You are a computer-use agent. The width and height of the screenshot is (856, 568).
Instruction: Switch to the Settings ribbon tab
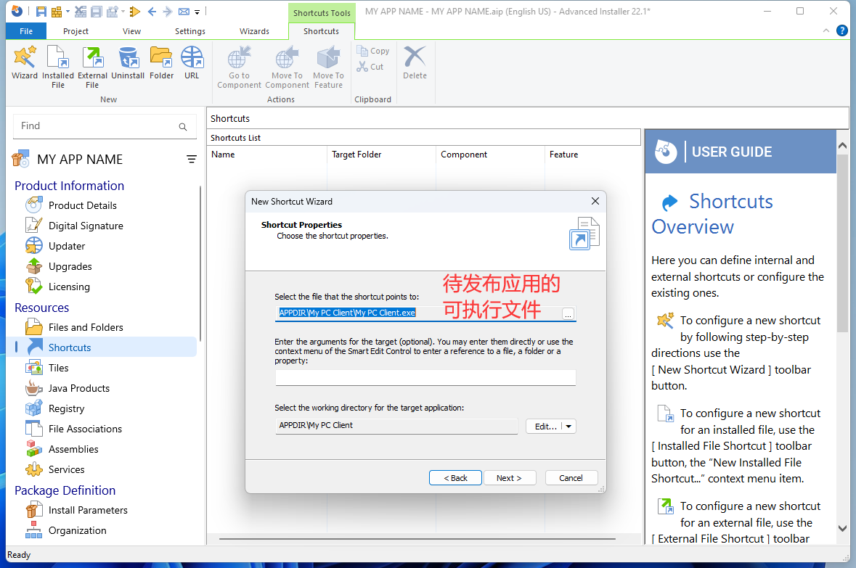coord(190,31)
